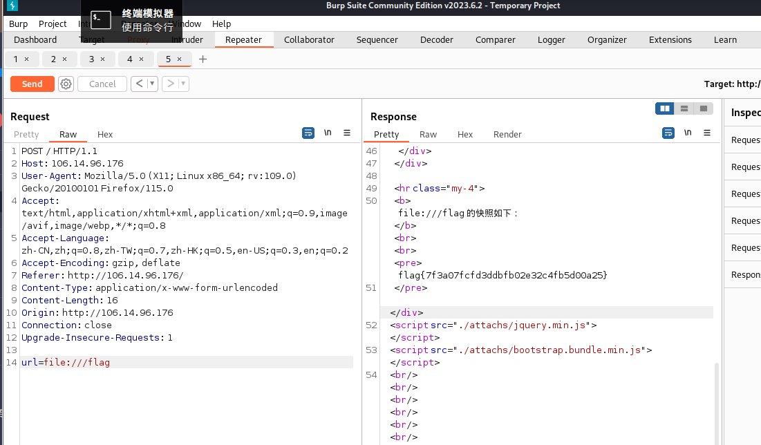Viewport: 761px width, 445px height.
Task: Switch Response view to Render
Action: (x=507, y=135)
